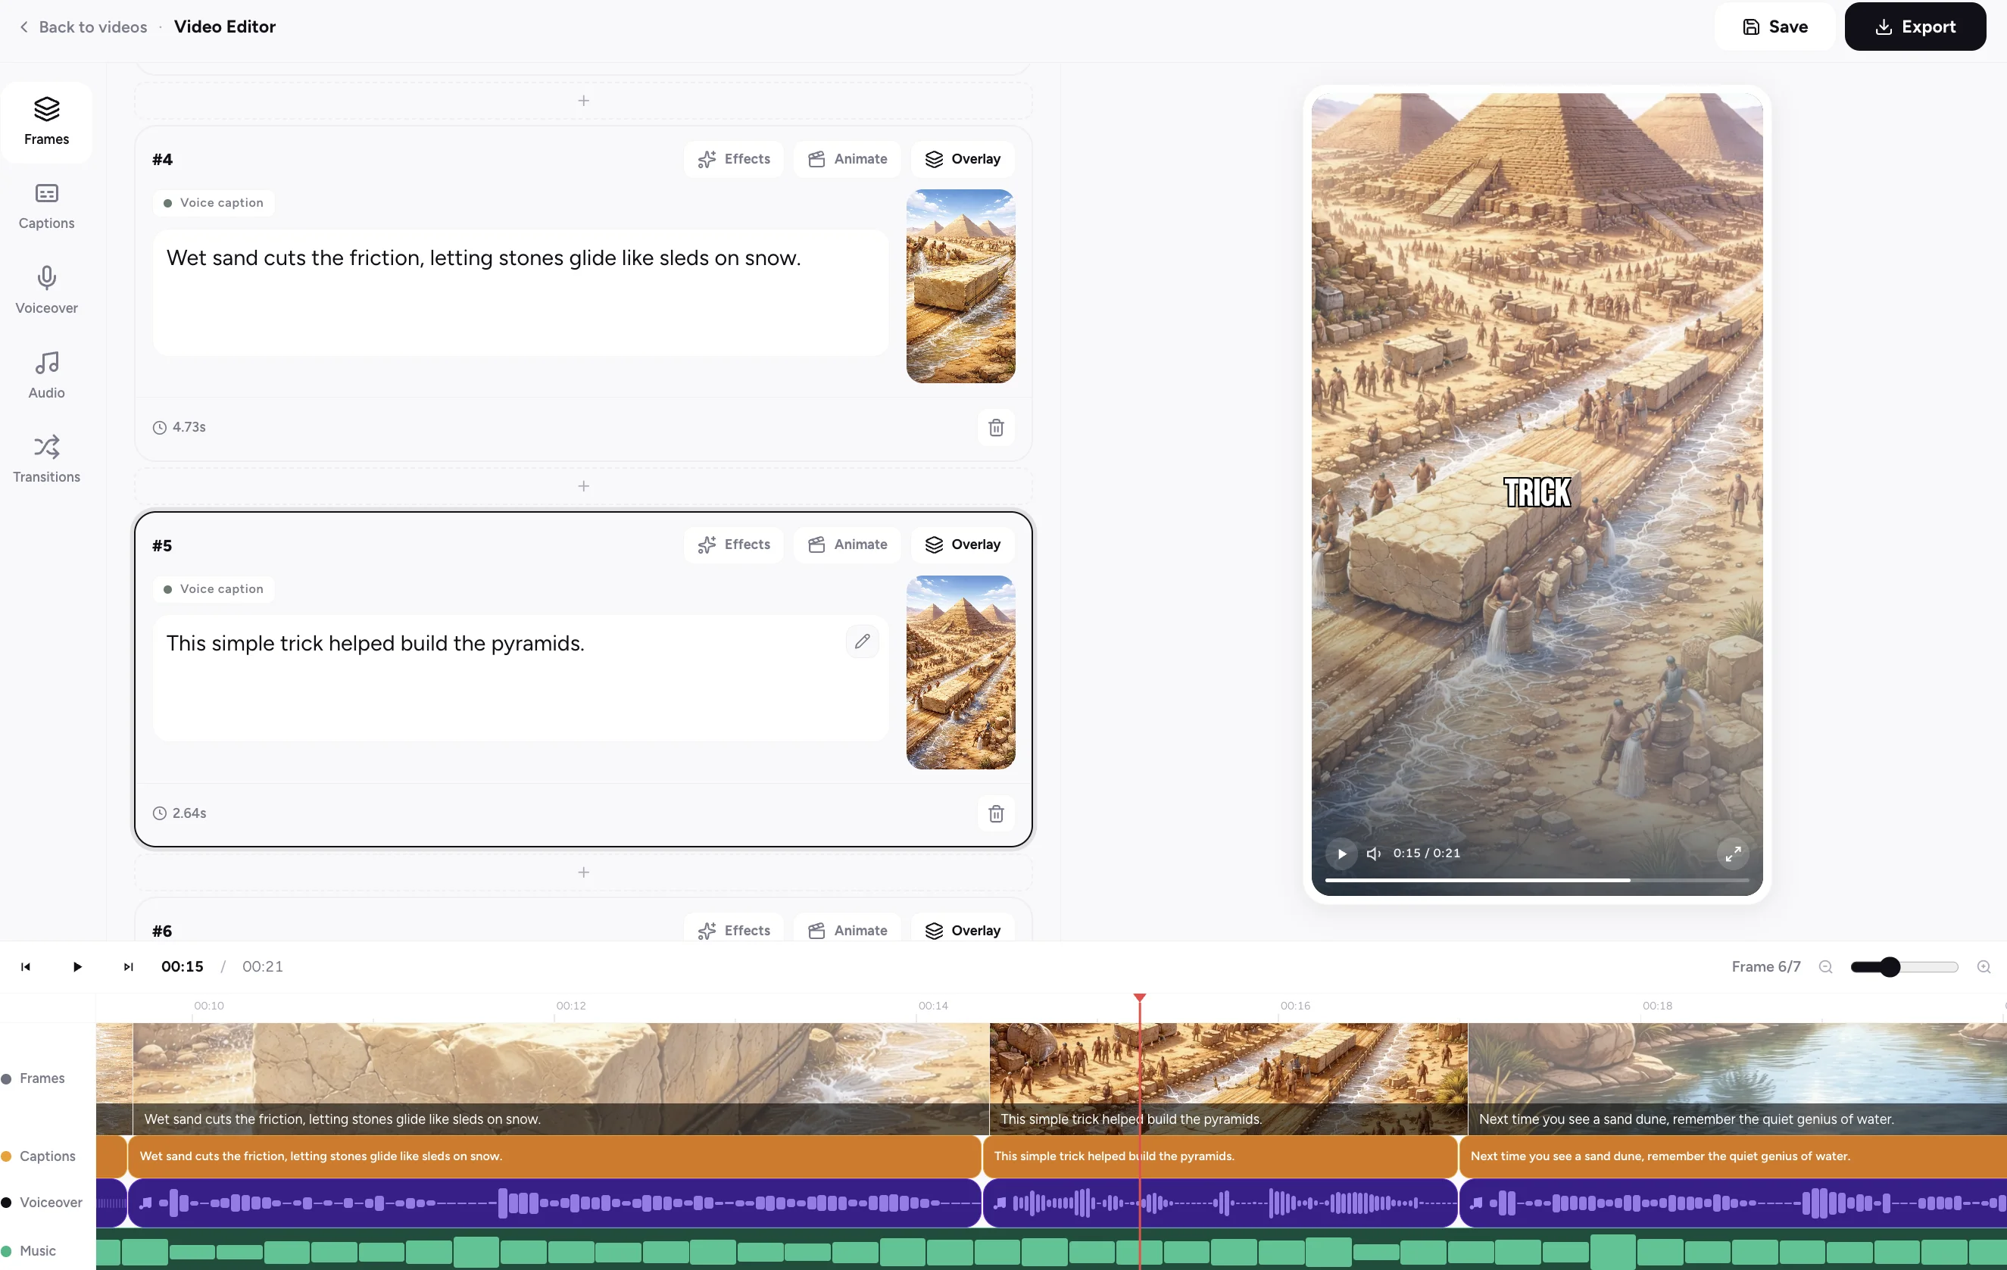Play the timeline

(x=76, y=966)
